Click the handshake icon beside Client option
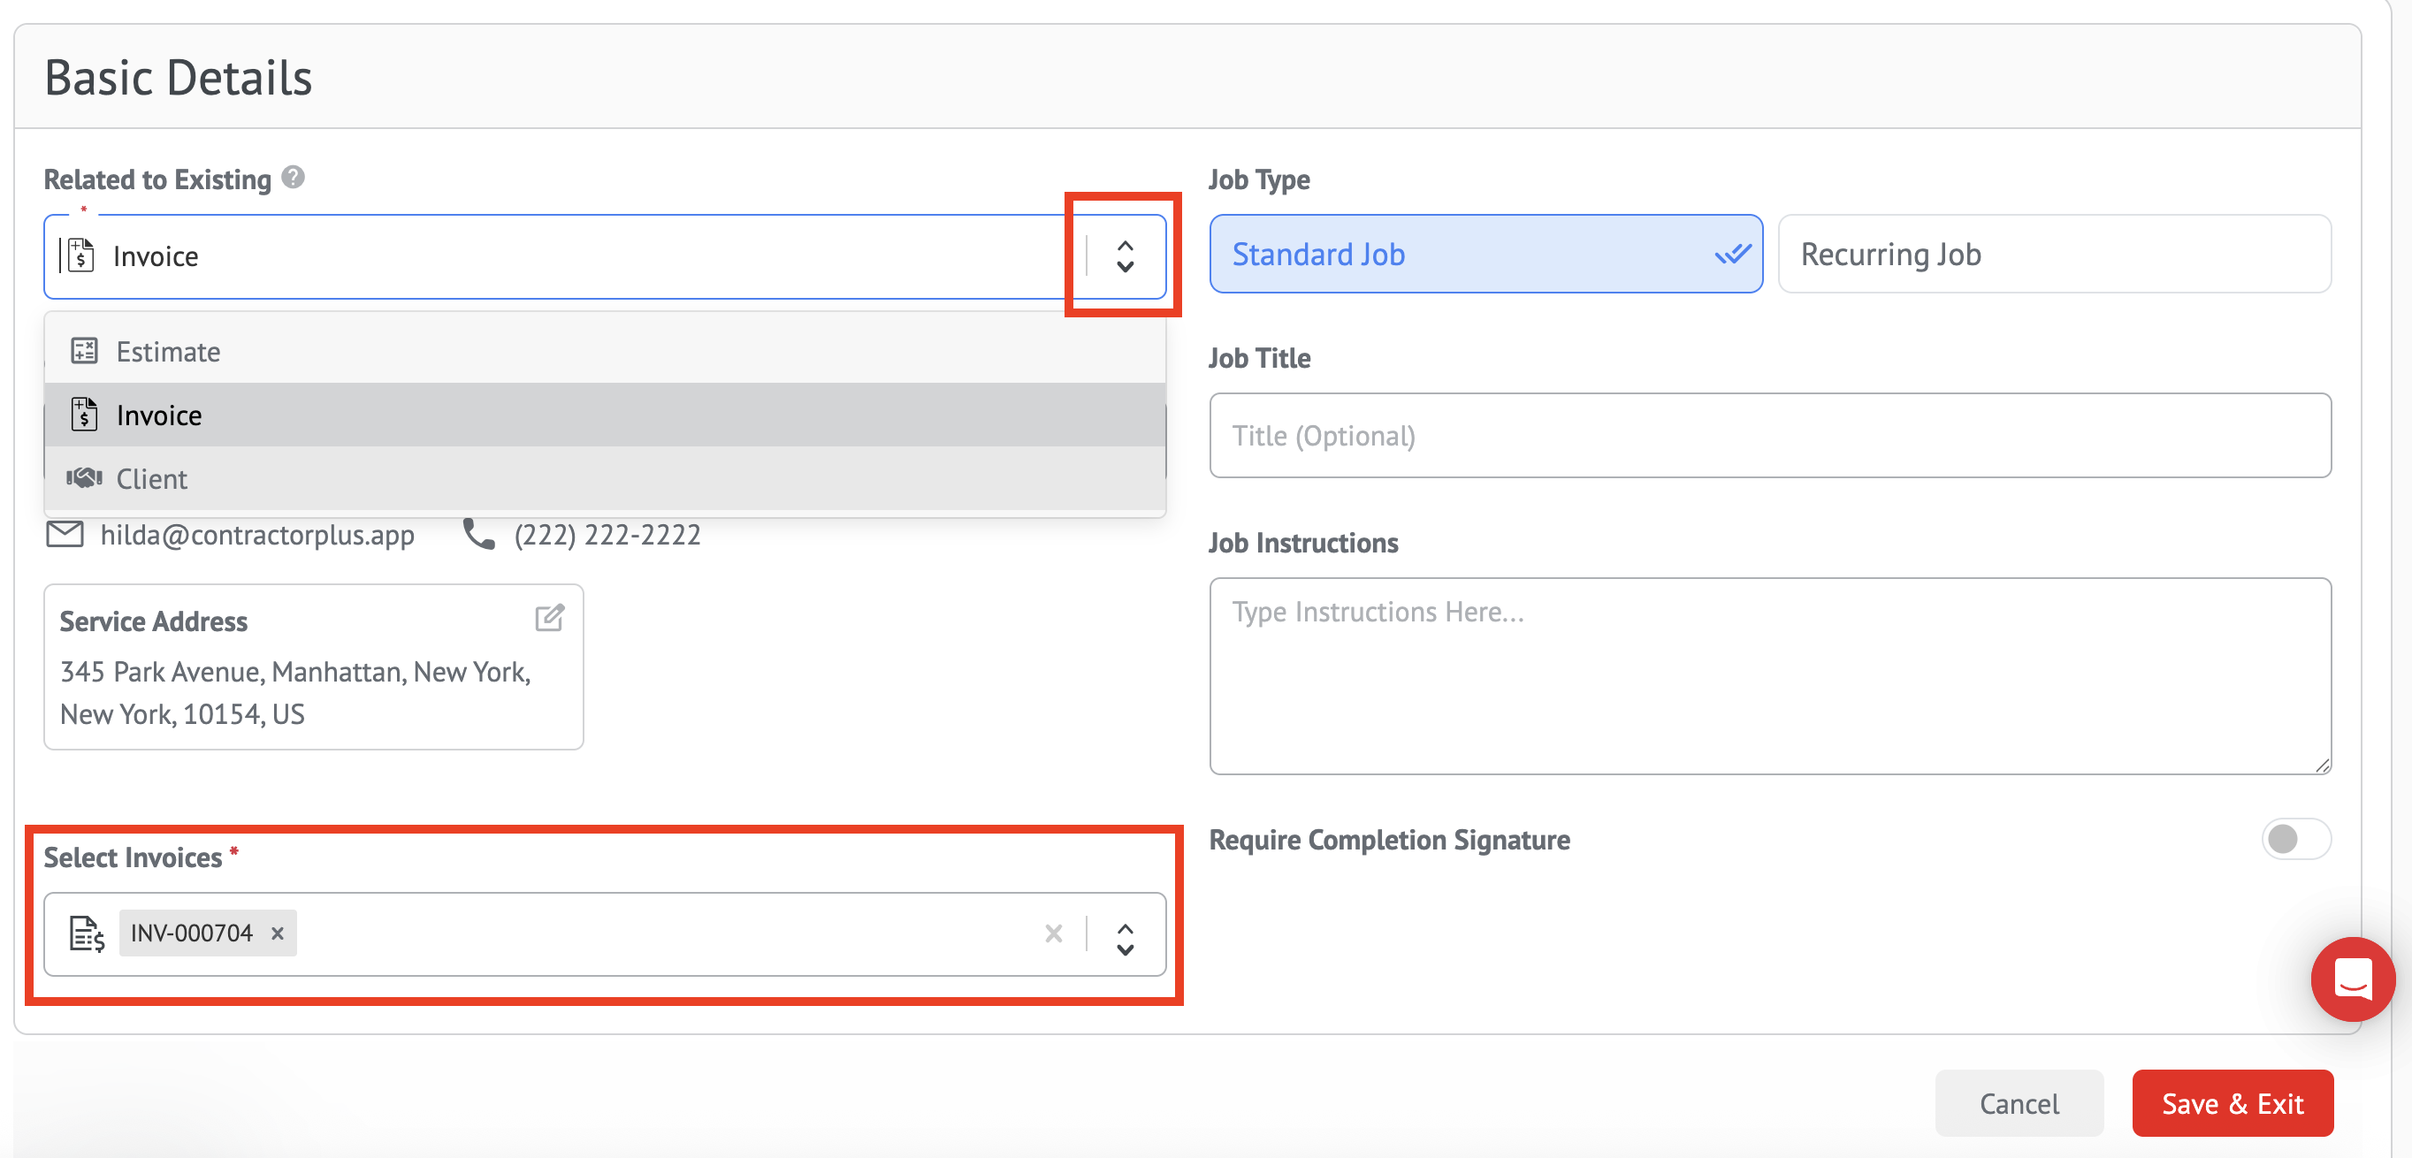 (84, 478)
